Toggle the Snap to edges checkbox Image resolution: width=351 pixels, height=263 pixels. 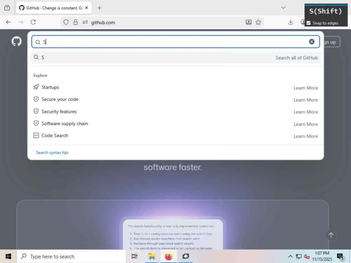[x=309, y=23]
